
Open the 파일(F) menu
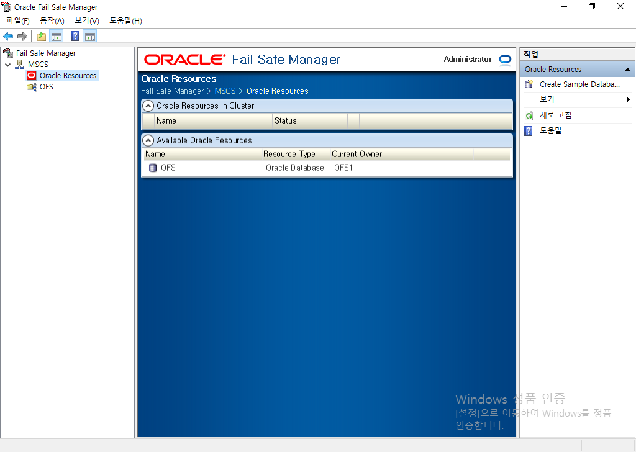point(18,20)
